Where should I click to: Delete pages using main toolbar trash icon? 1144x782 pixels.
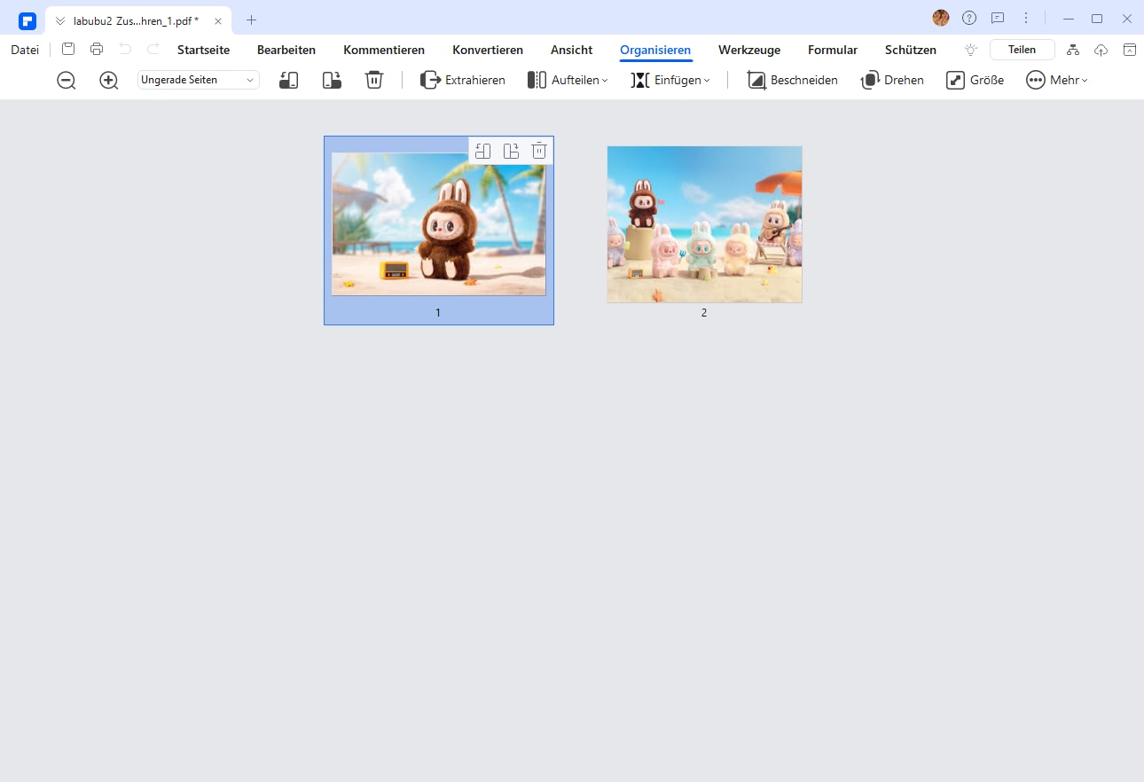374,80
